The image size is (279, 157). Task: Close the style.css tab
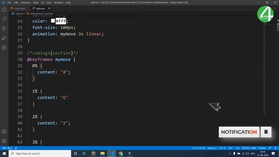[49, 8]
